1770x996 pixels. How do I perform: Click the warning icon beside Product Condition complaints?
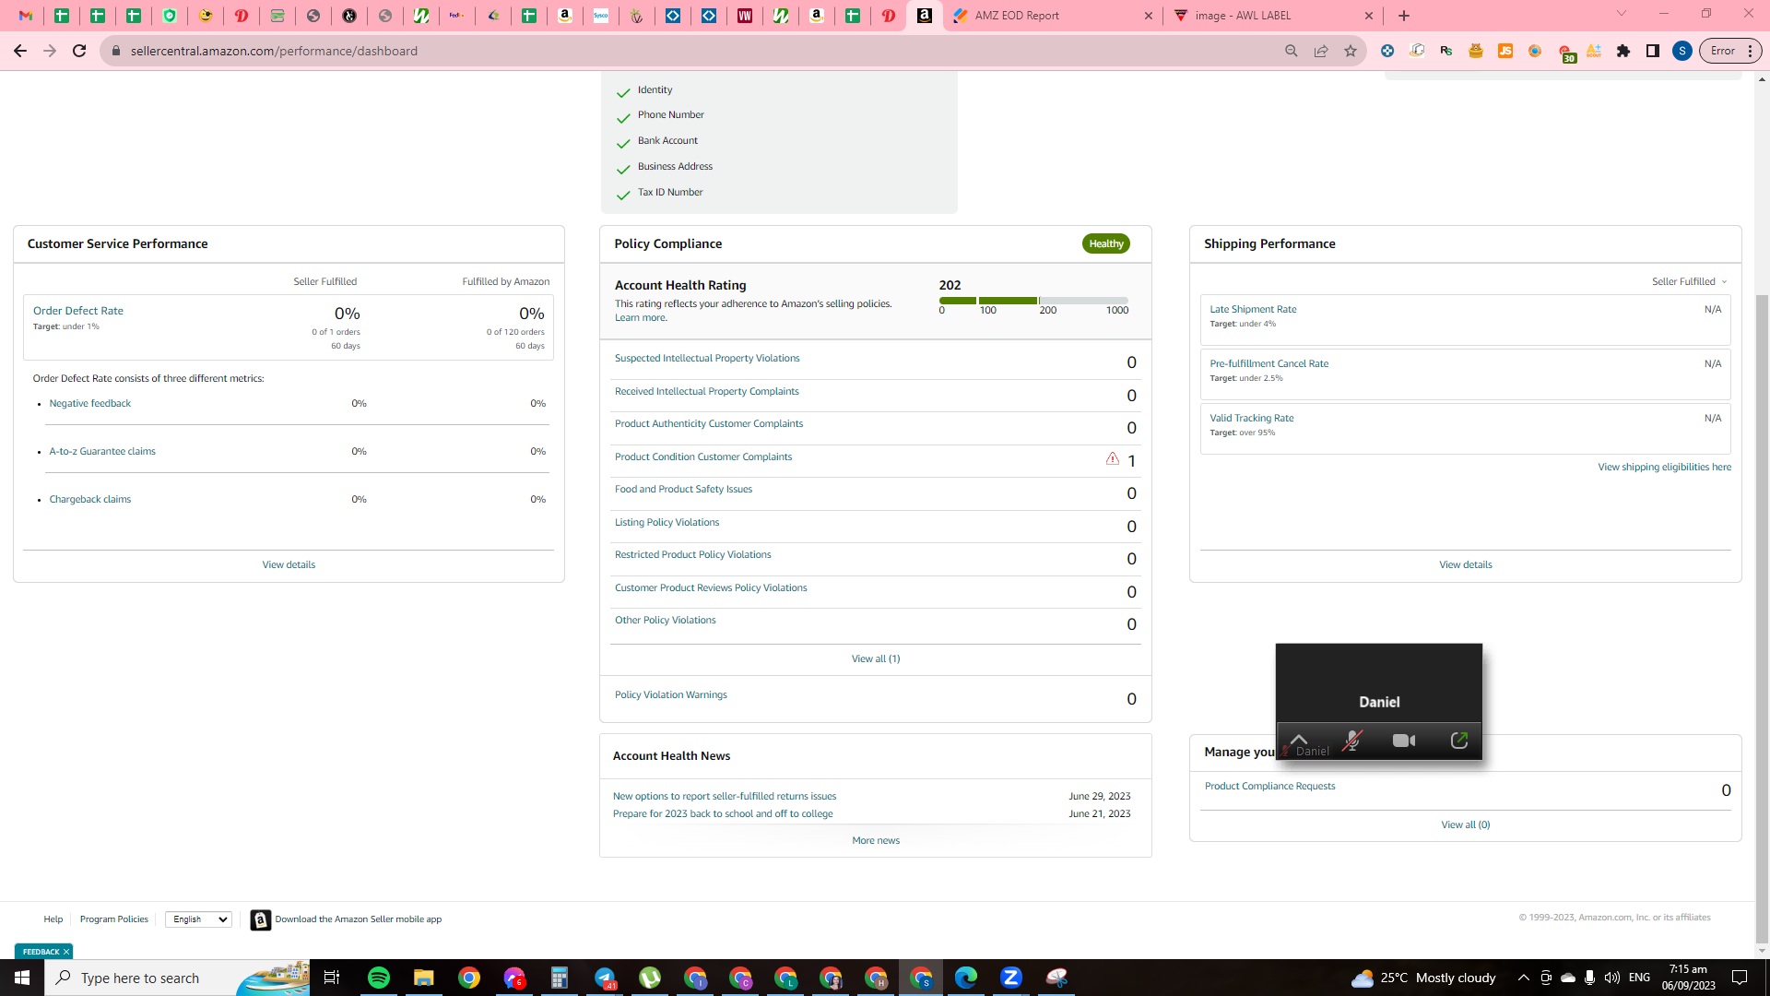(1113, 458)
